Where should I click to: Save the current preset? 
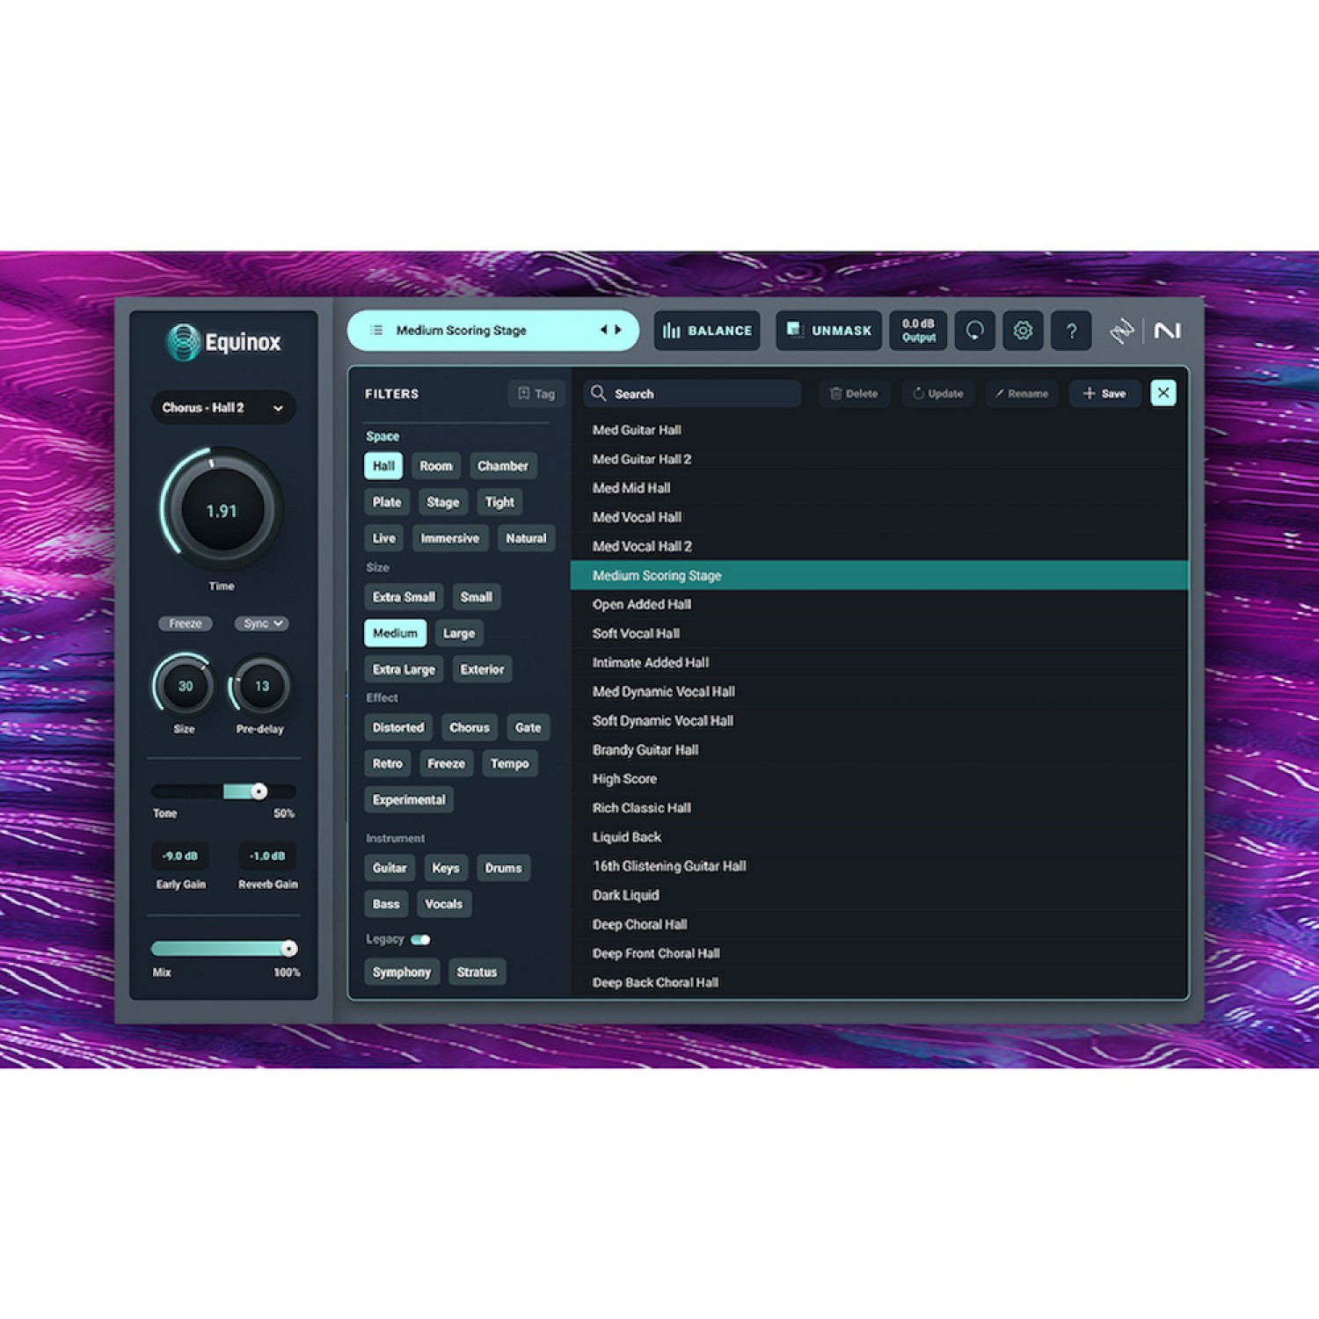tap(1104, 393)
